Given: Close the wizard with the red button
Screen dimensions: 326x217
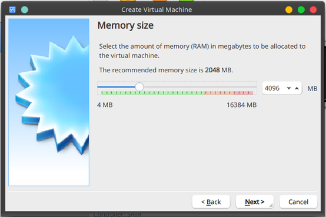Looking at the screenshot, I should 313,9.
